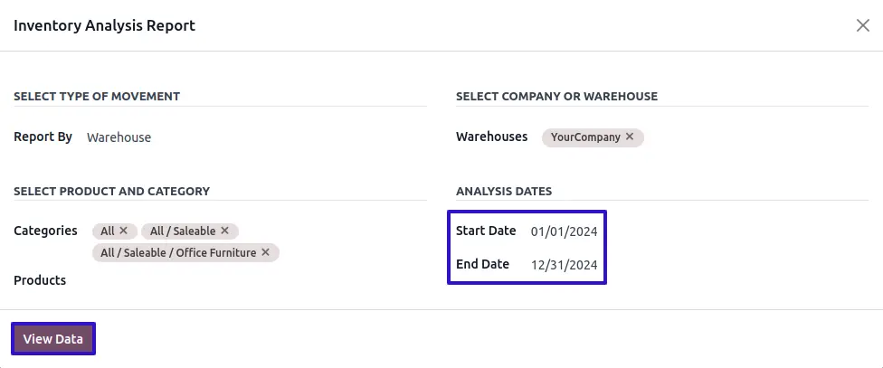Click the 'All' category tag label
The image size is (883, 368).
coord(108,231)
